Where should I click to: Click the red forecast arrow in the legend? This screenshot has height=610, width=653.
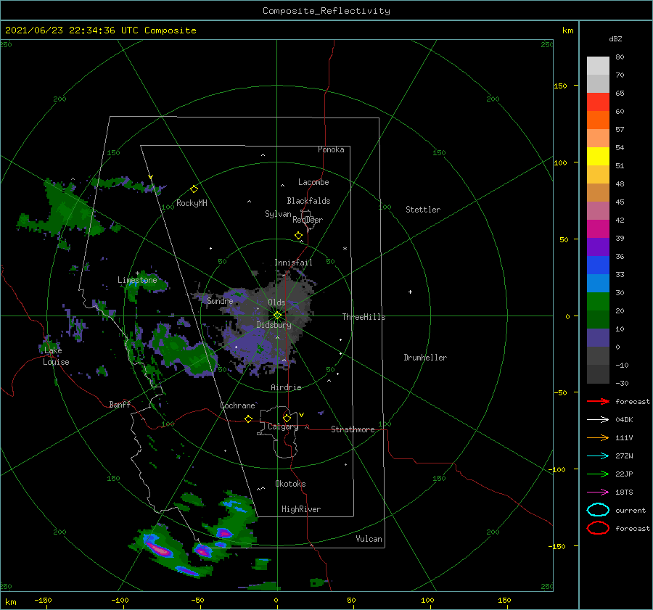point(598,401)
